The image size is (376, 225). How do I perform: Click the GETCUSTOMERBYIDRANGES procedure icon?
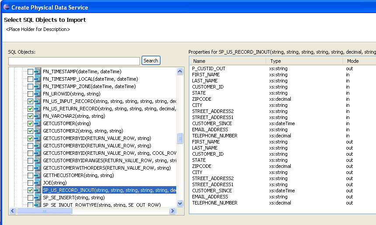[x=38, y=160]
